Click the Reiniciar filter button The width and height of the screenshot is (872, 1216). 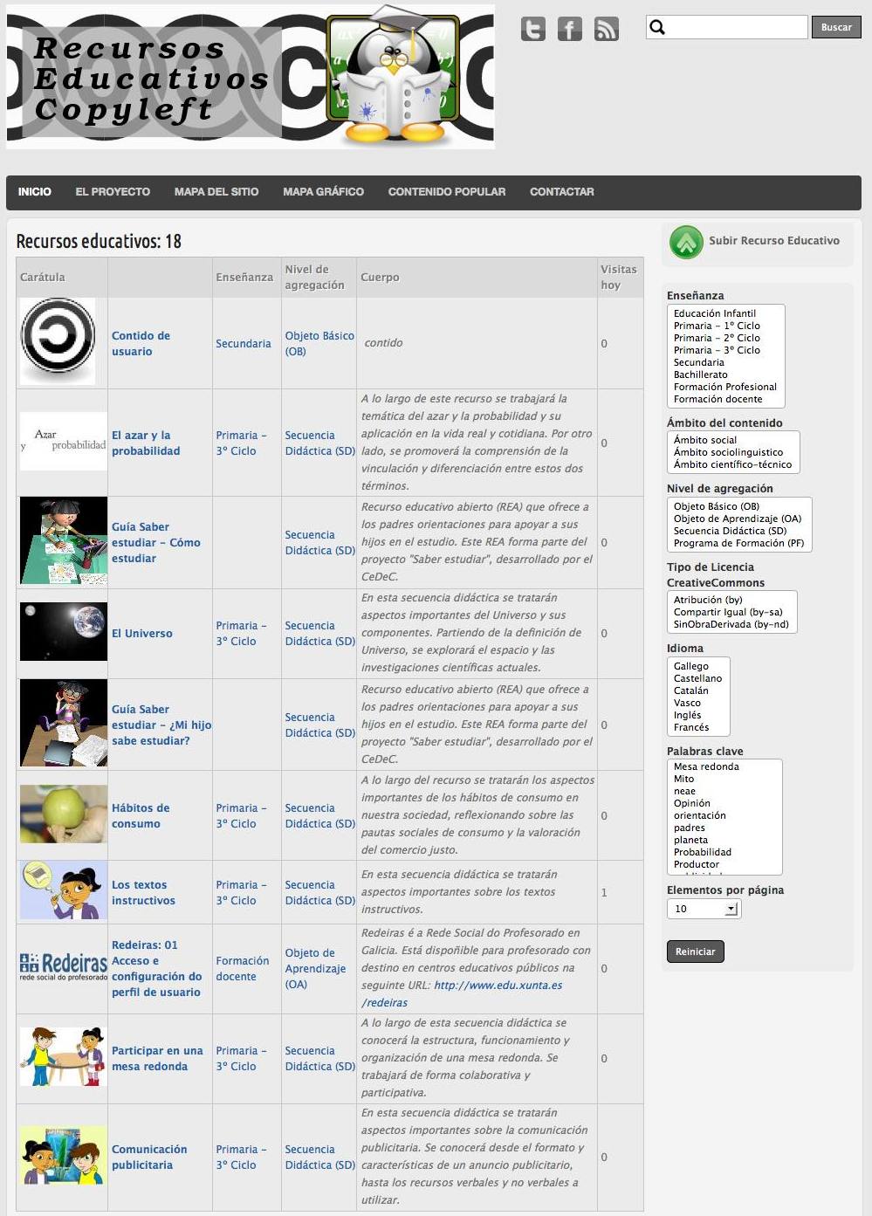[x=695, y=952]
